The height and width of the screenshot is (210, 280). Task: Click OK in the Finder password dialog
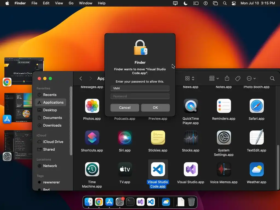point(155,108)
